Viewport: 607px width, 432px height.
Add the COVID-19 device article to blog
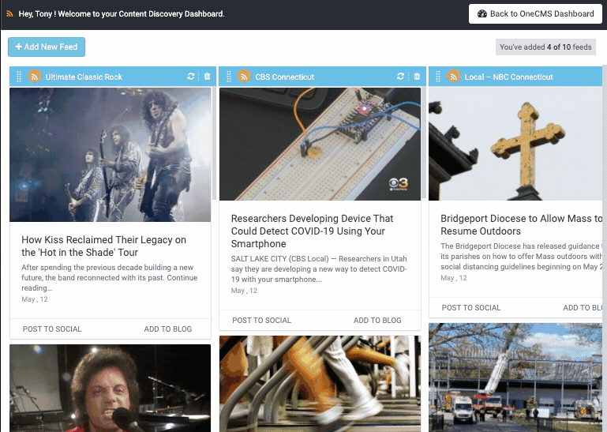pyautogui.click(x=377, y=321)
